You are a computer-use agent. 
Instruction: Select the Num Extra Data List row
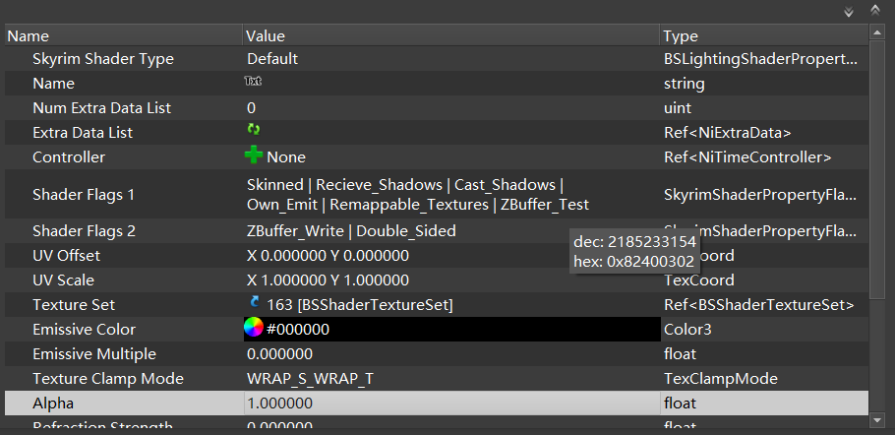pos(437,108)
